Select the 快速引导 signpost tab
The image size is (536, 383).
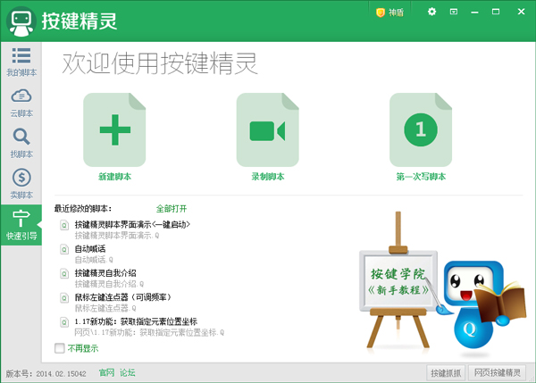[21, 225]
